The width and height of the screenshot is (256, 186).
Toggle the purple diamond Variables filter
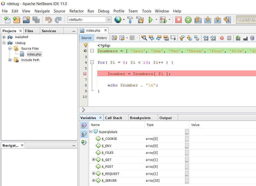point(84,125)
